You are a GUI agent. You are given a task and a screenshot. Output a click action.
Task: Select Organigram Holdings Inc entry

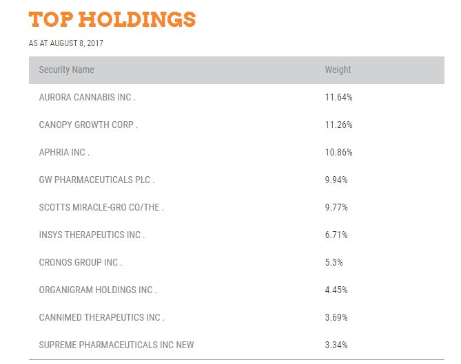(98, 290)
